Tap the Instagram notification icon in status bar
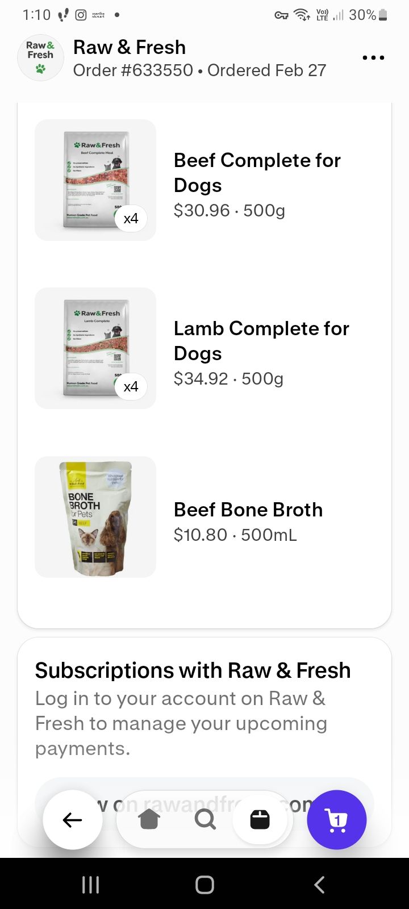 (x=81, y=15)
